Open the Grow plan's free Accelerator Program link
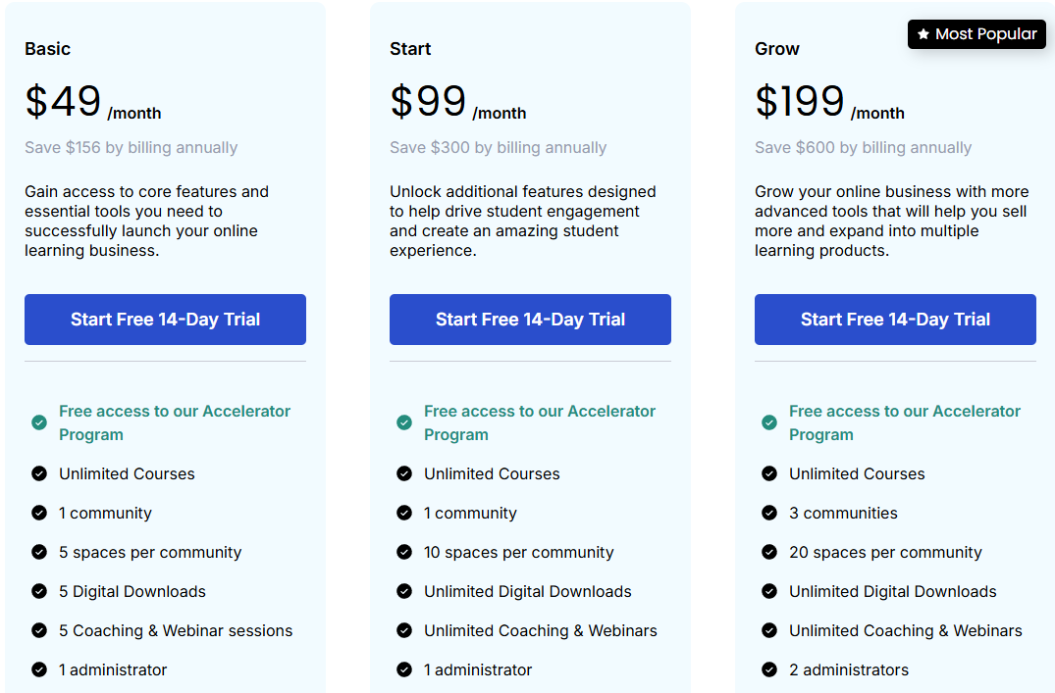1055x693 pixels. 905,422
